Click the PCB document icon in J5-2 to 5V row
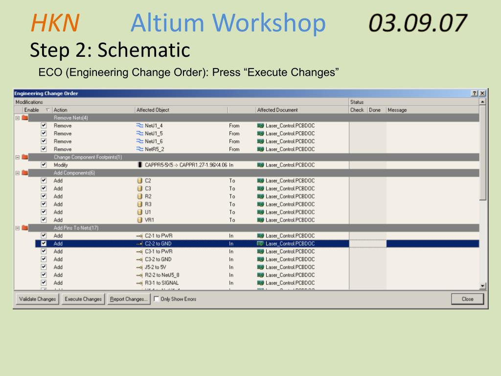The height and width of the screenshot is (376, 501). click(260, 267)
